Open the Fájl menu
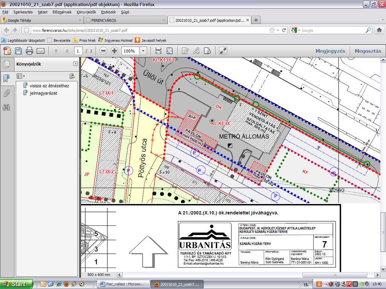Screen dimensions: 386x289 pyautogui.click(x=5, y=12)
